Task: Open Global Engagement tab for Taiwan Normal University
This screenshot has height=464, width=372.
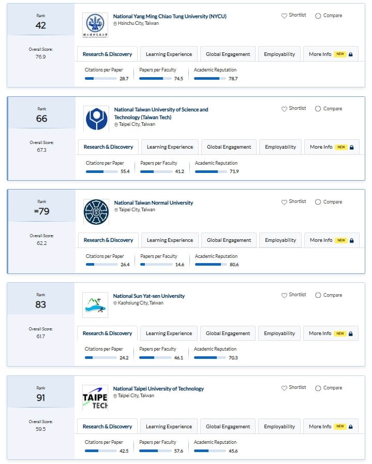Action: 229,240
